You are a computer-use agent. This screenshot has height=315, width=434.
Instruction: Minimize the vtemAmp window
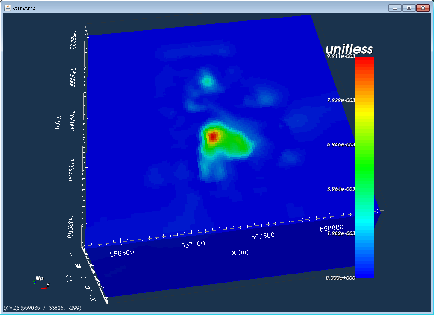tap(395, 8)
